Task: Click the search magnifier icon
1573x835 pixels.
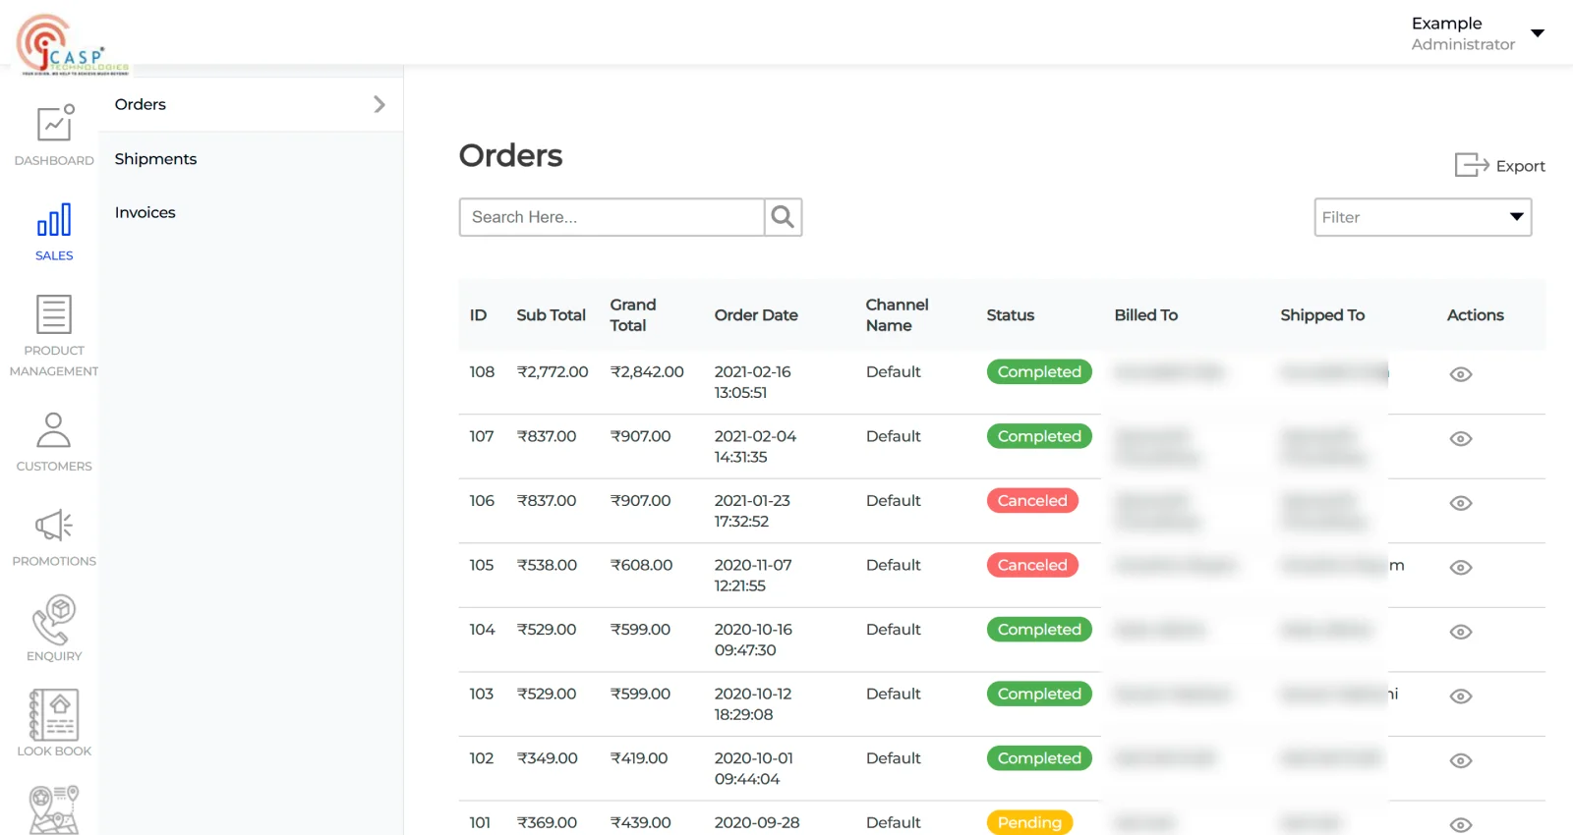Action: pos(783,217)
